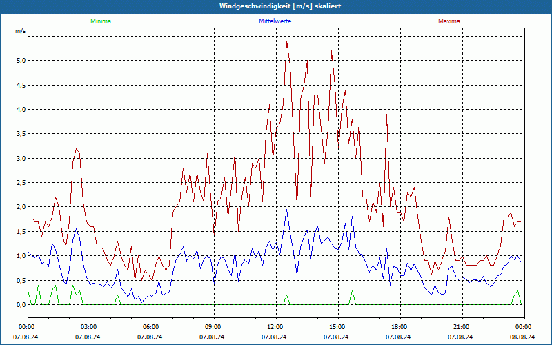Click the 0,0 y-axis value
This screenshot has width=552, height=345.
21,305
